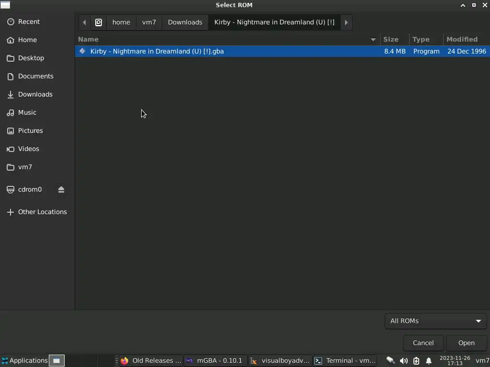The height and width of the screenshot is (367, 490).
Task: Click the root filesystem disk icon in path bar
Action: [x=99, y=22]
